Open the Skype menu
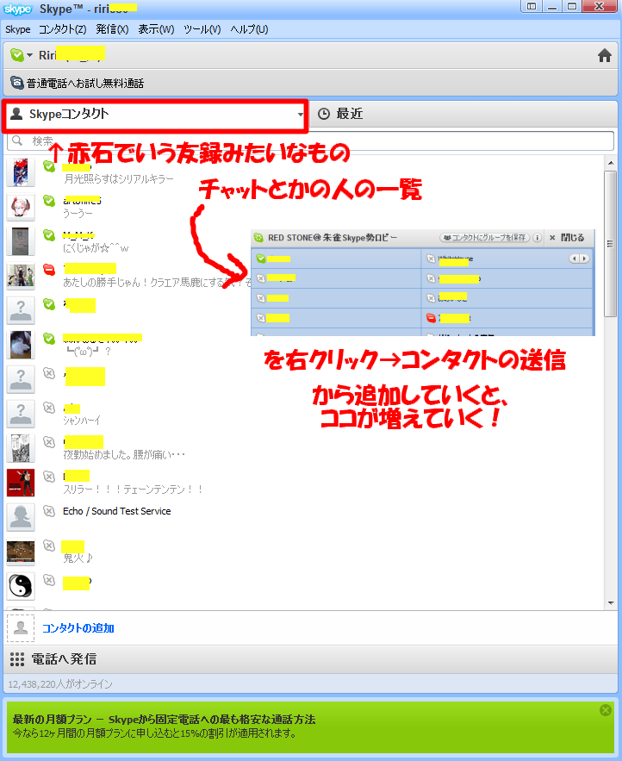Viewport: 622px width, 761px height. coord(18,29)
